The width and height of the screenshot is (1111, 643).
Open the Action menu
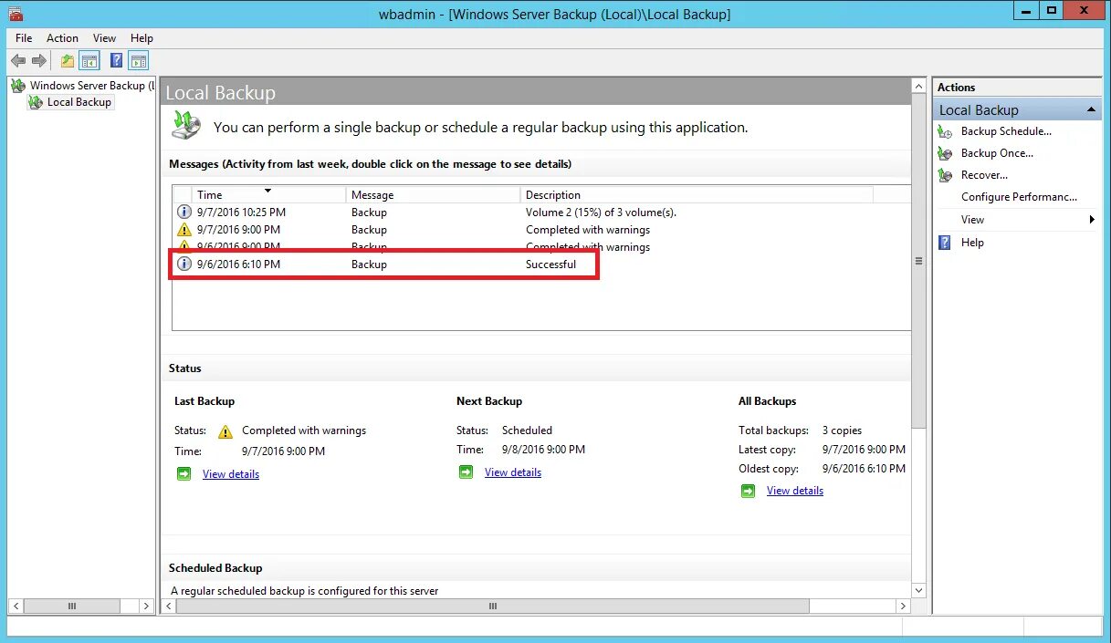tap(62, 38)
